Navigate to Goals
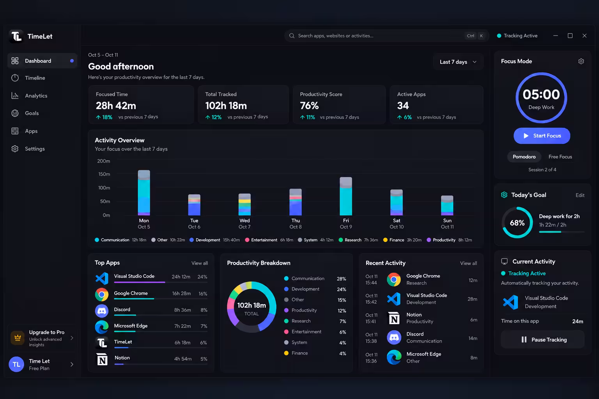 click(42, 113)
